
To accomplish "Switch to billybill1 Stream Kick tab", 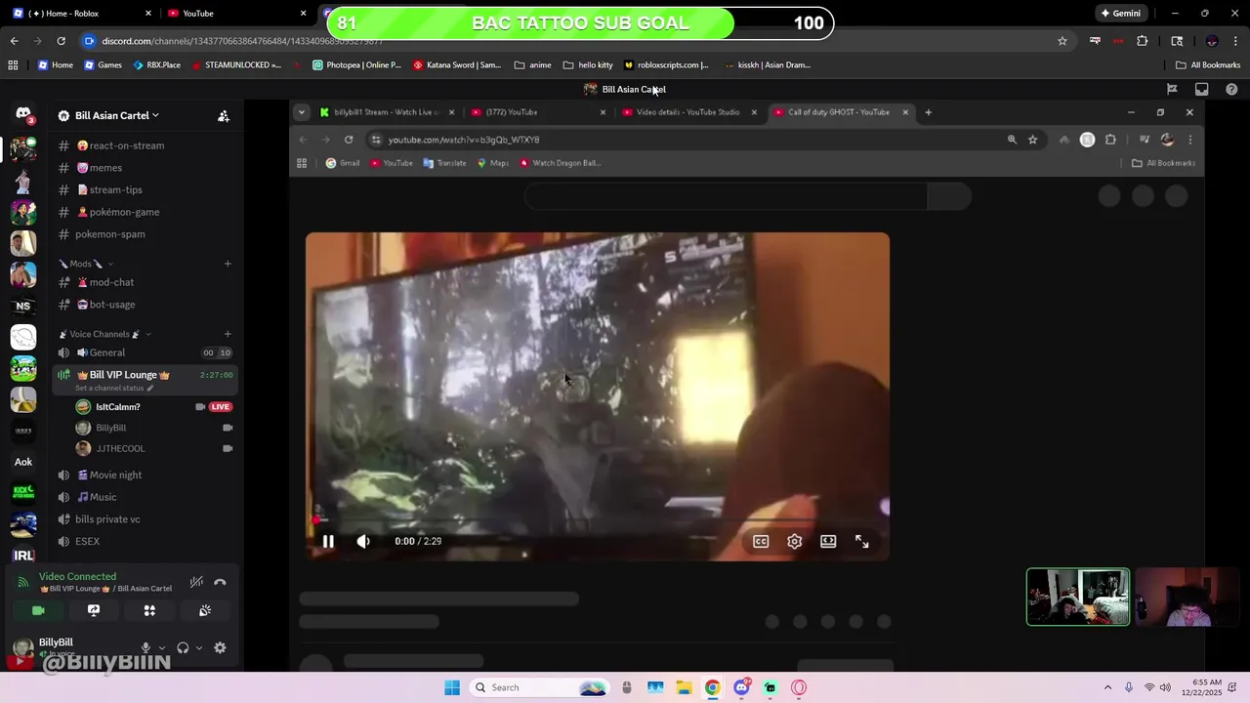I will (387, 112).
